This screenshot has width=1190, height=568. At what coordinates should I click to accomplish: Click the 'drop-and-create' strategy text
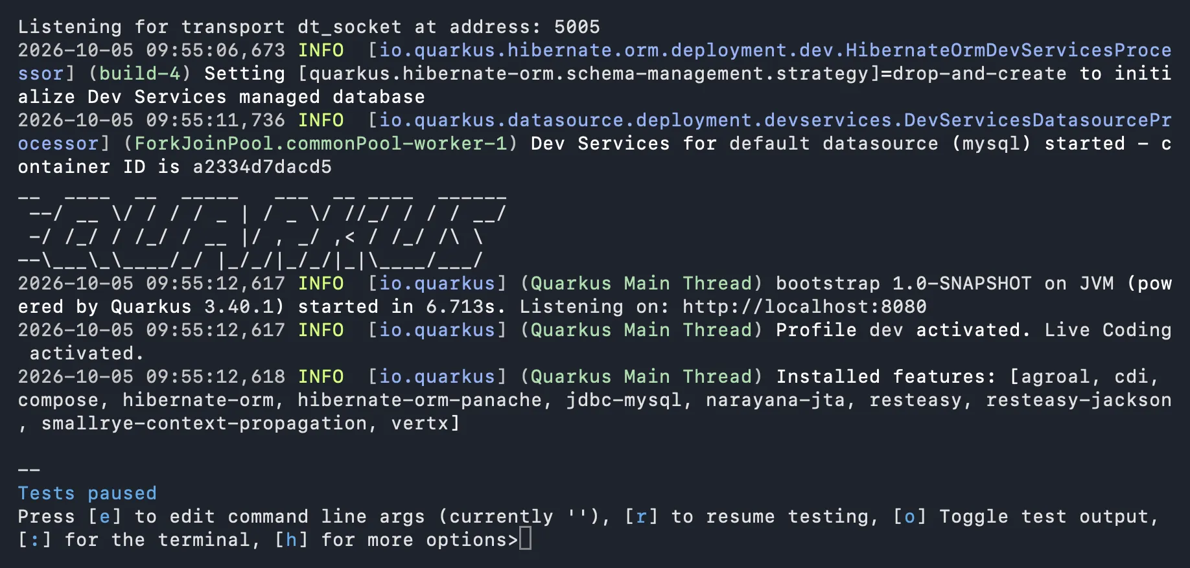pos(979,73)
